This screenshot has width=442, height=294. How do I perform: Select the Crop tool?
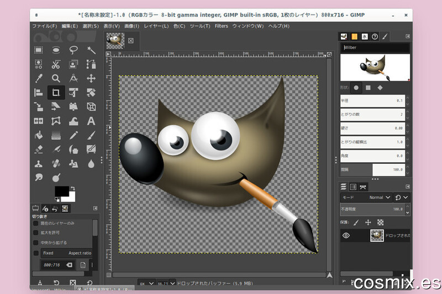click(56, 93)
